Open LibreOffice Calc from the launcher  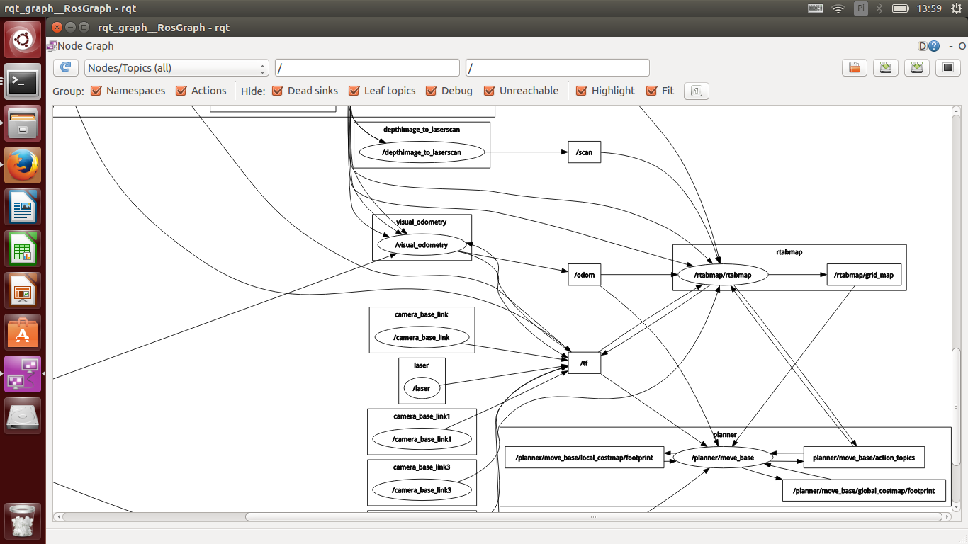(23, 249)
